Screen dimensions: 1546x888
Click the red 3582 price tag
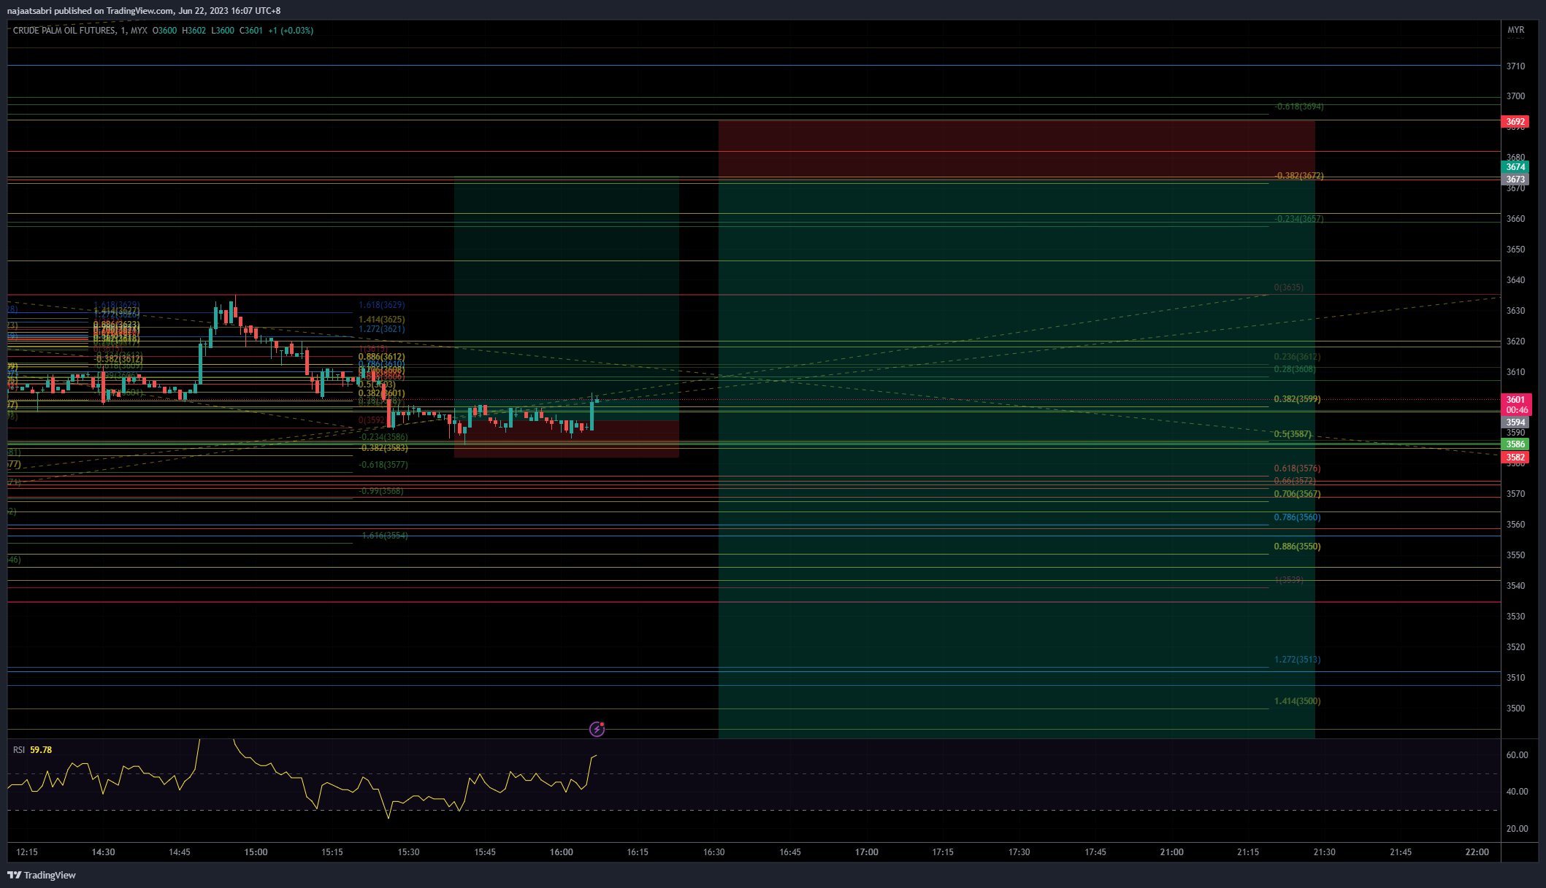pyautogui.click(x=1516, y=457)
